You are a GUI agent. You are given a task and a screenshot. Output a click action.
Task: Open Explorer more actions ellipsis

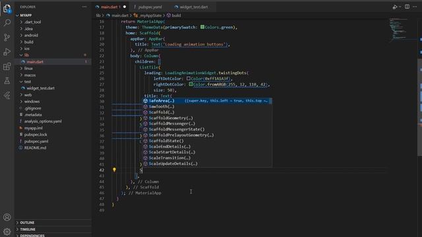tap(84, 7)
